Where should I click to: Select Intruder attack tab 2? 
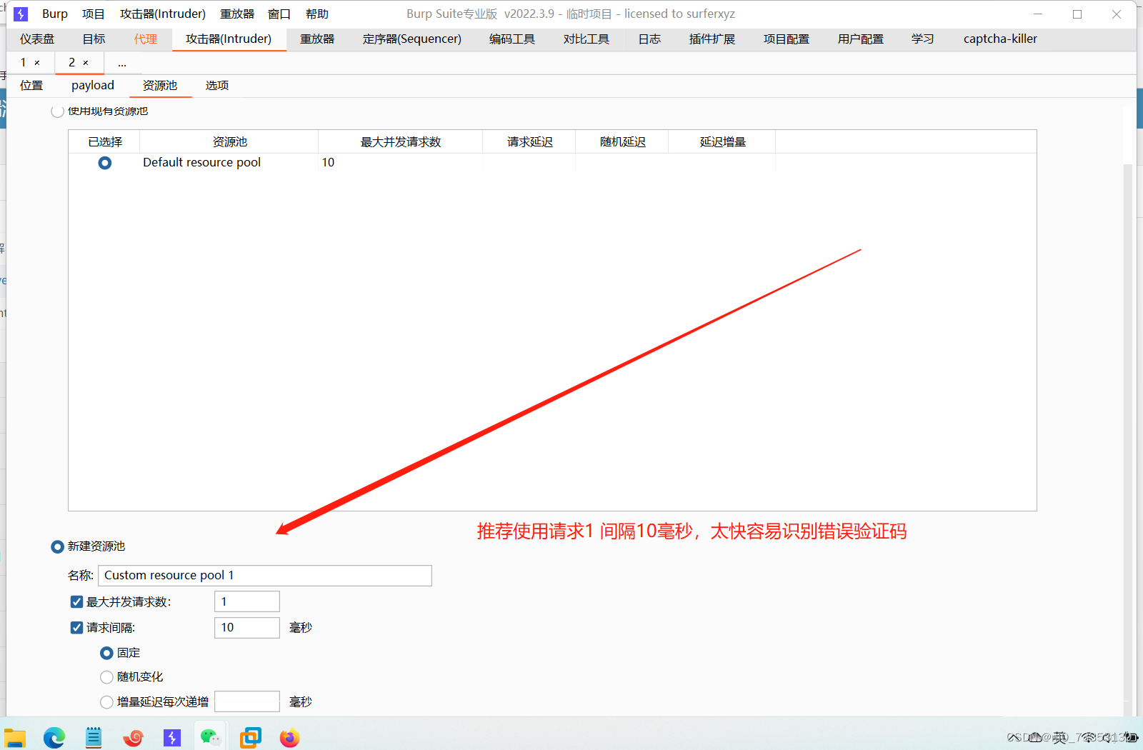tap(71, 63)
